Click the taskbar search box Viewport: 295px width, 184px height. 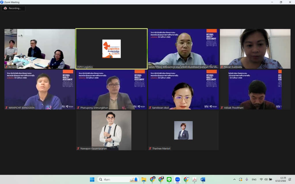pos(118,179)
